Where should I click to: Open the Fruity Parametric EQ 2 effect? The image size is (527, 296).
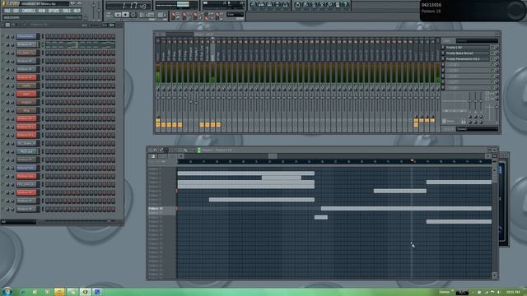pos(467,59)
